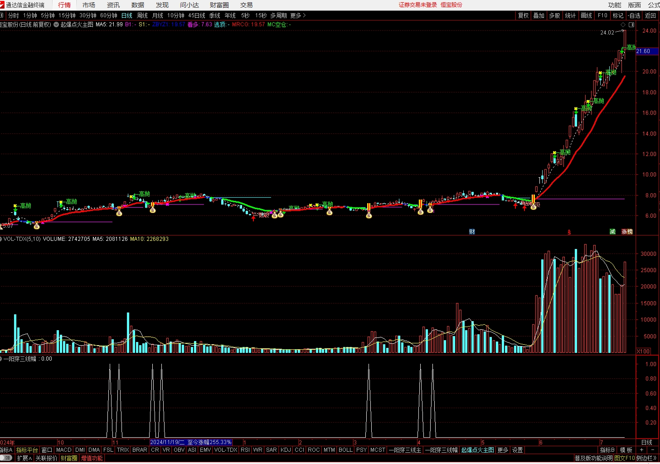Screen dimensions: 660x464
Task: Expand the 扩展∧ panel
Action: [x=24, y=458]
